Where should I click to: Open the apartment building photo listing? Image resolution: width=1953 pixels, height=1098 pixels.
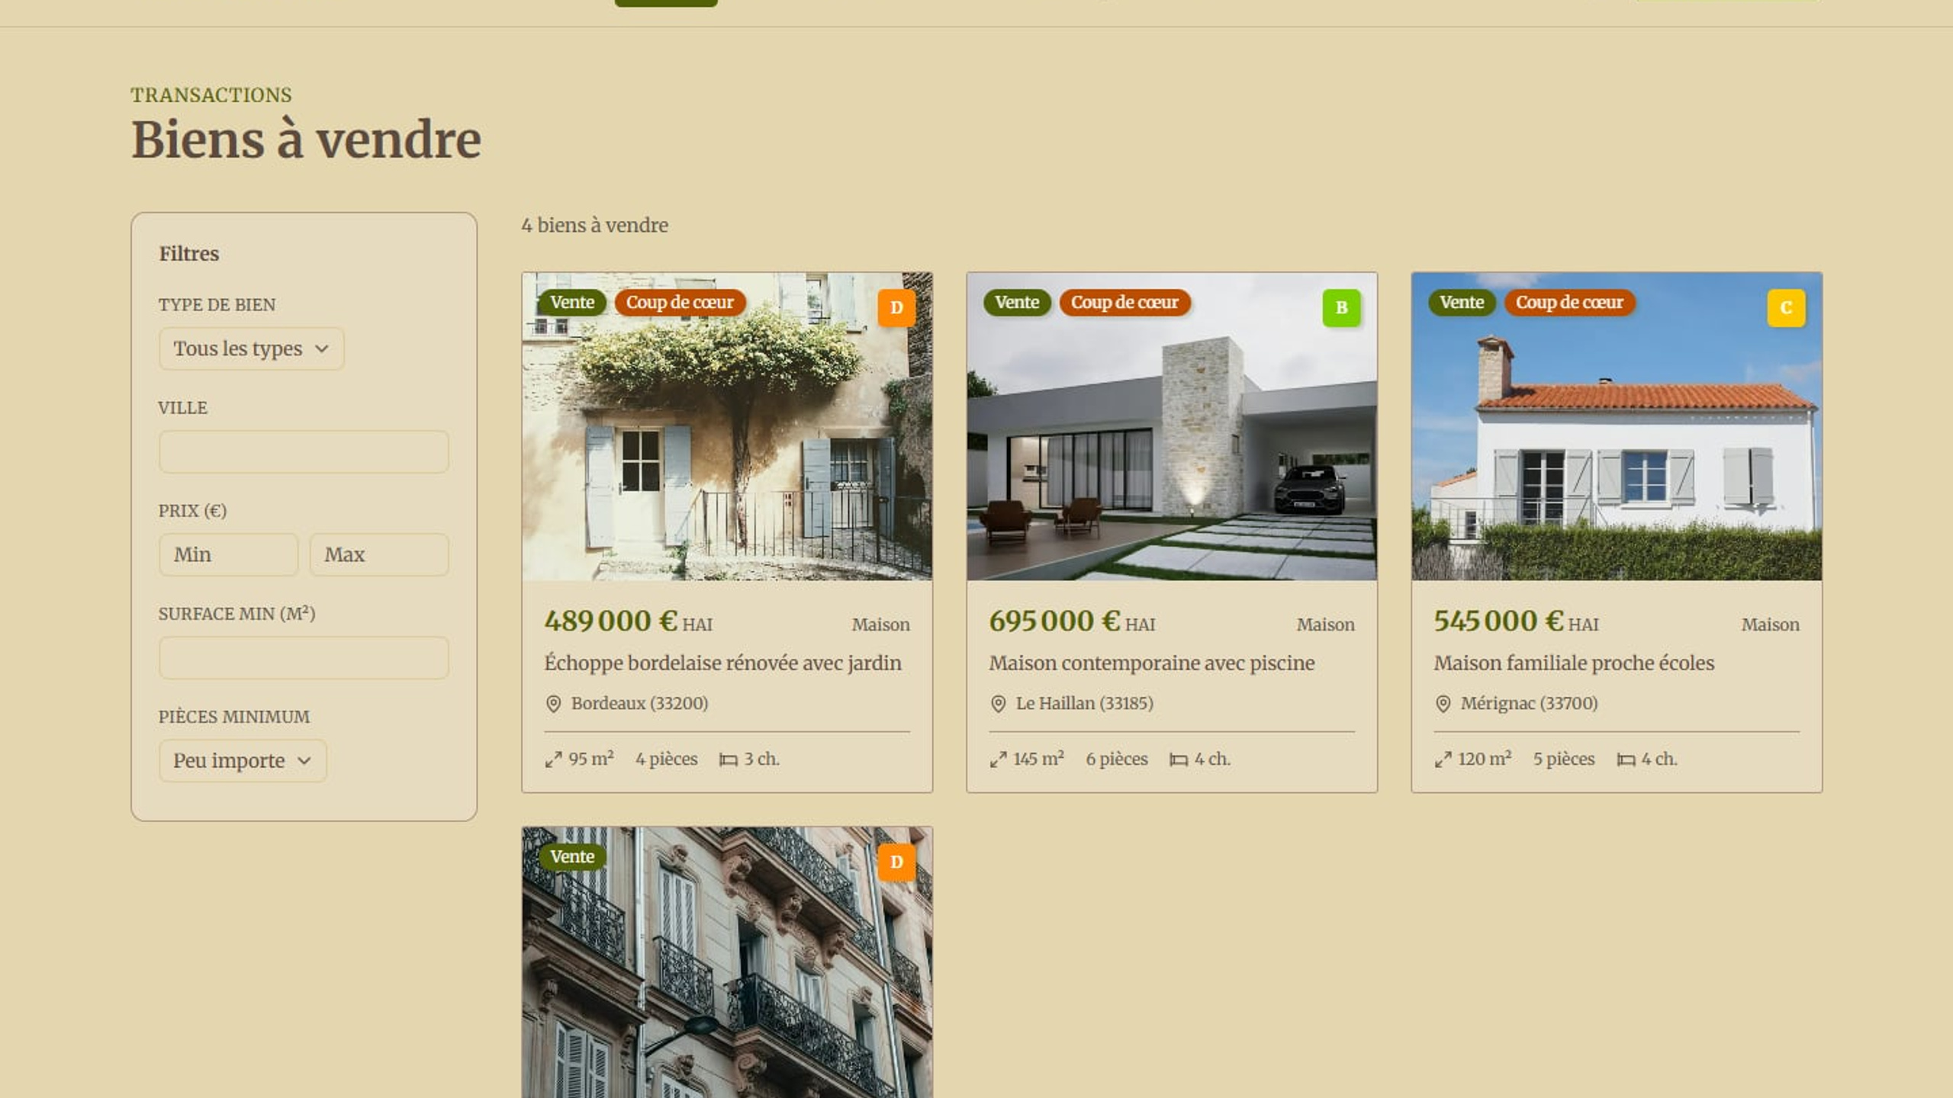coord(727,962)
